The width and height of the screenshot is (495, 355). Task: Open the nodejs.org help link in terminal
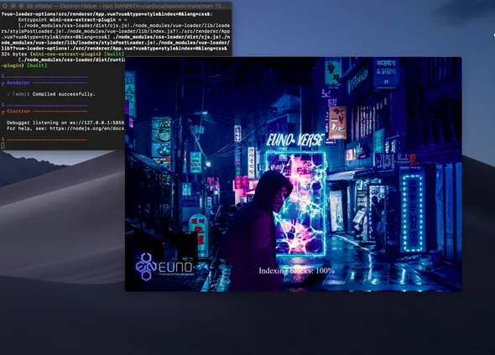87,128
